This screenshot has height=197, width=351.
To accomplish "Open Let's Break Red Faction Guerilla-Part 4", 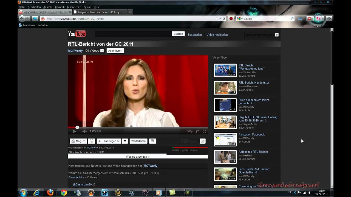I will (x=254, y=171).
